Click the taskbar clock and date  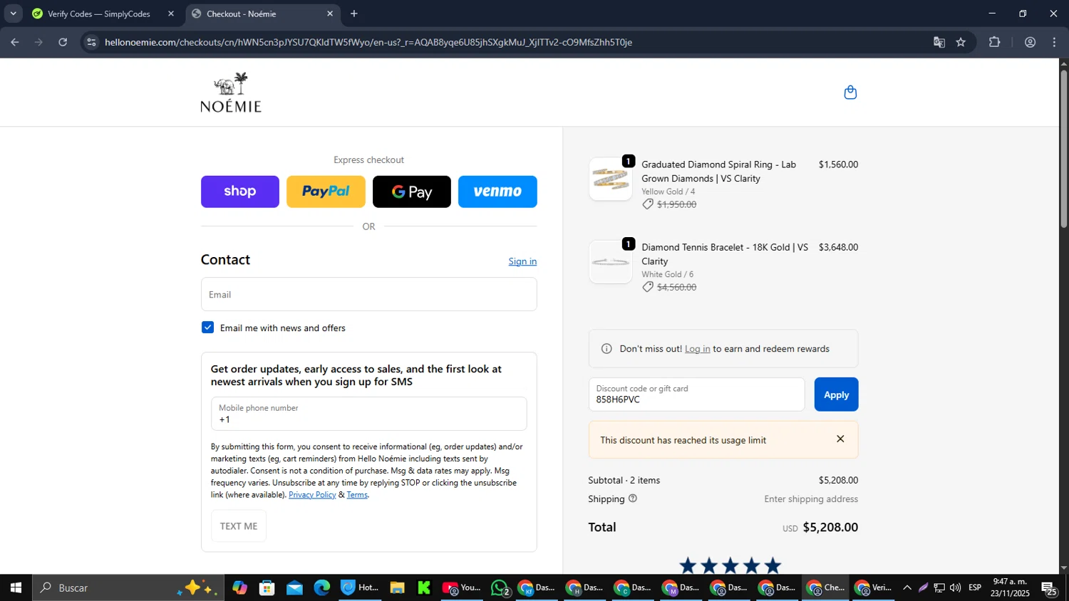1010,587
